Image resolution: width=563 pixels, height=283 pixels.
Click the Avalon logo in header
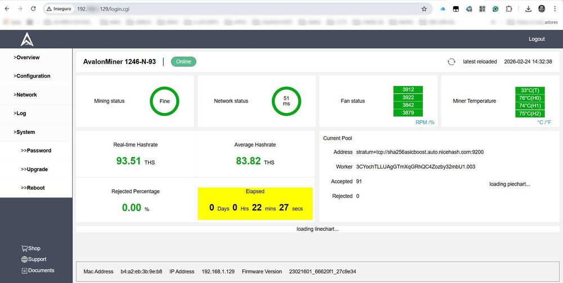pos(27,39)
